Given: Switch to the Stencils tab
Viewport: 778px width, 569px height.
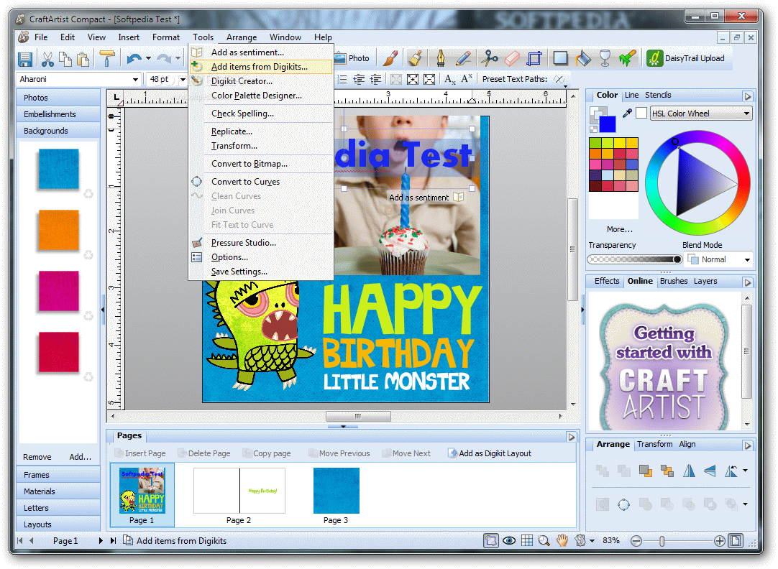Looking at the screenshot, I should pos(657,95).
